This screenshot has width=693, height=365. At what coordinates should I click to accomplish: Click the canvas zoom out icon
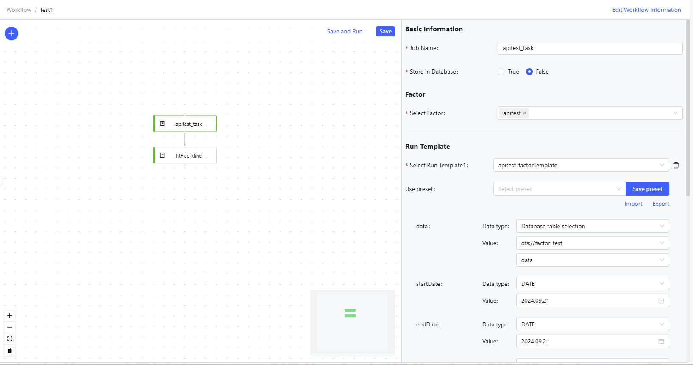pyautogui.click(x=10, y=327)
